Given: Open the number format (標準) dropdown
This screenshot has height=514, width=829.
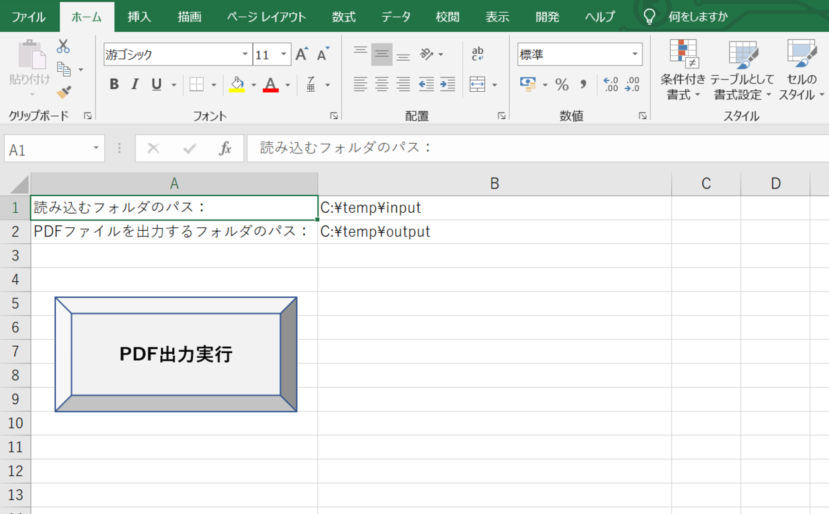Looking at the screenshot, I should pyautogui.click(x=634, y=54).
